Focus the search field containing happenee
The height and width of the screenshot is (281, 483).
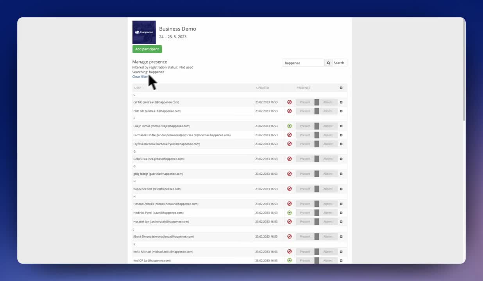click(303, 63)
